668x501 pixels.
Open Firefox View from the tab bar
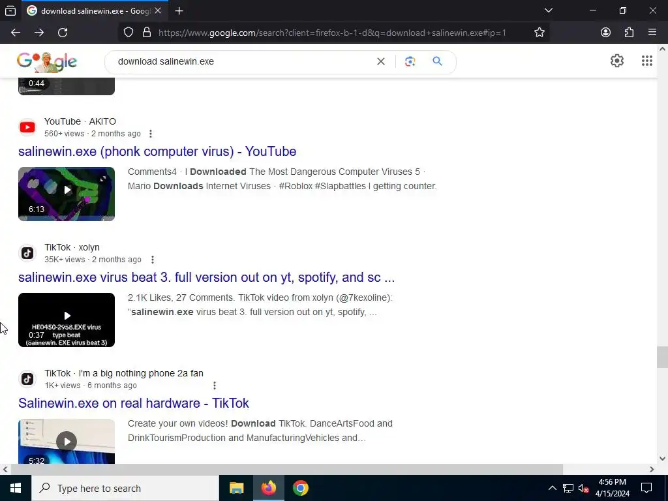pos(10,10)
